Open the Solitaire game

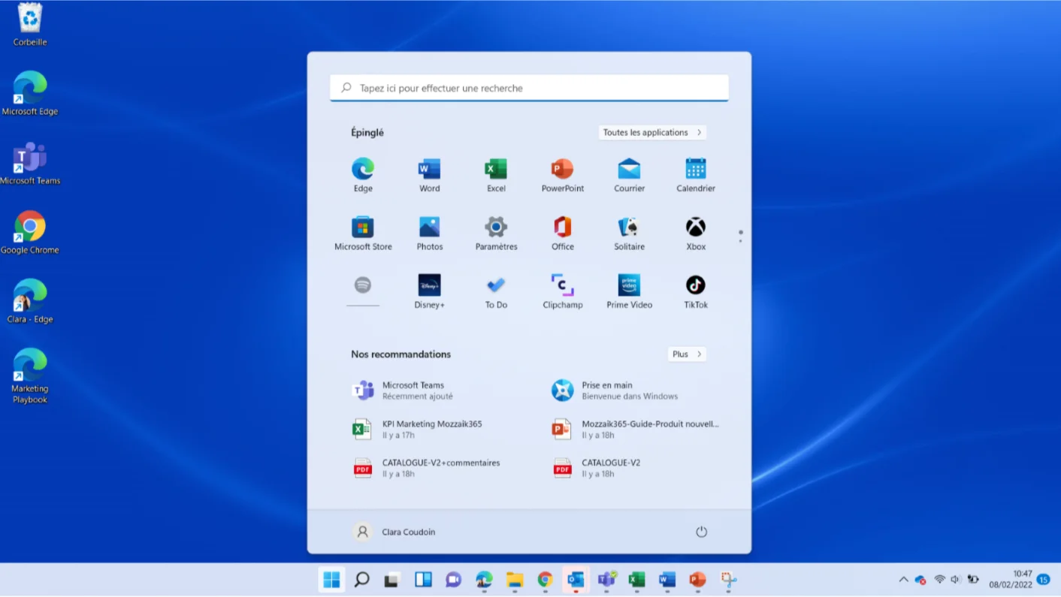click(x=629, y=234)
